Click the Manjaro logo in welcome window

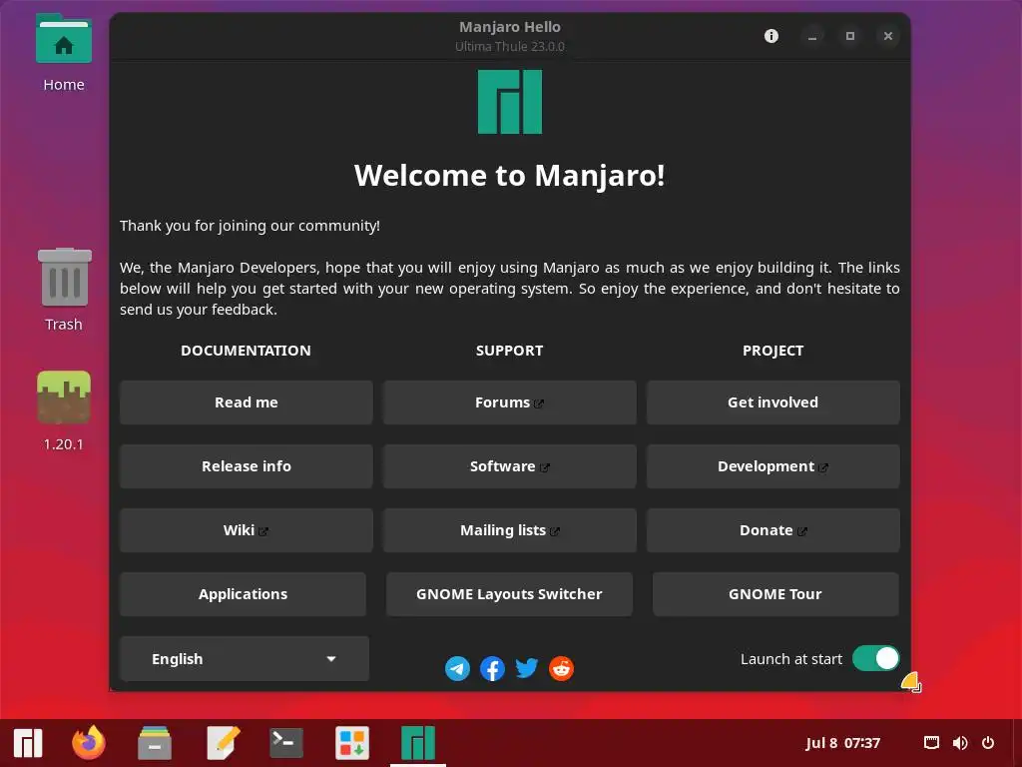point(510,103)
